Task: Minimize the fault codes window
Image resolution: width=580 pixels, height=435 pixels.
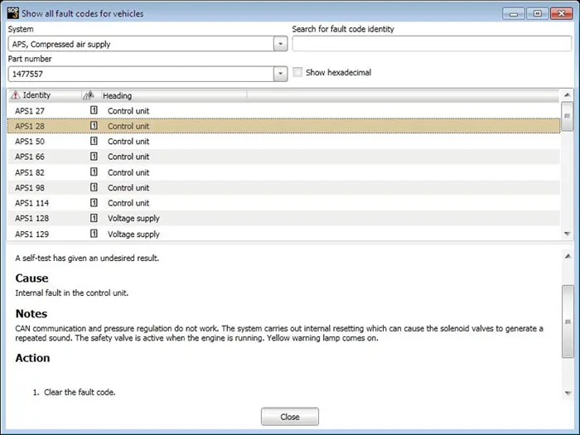Action: pos(514,14)
